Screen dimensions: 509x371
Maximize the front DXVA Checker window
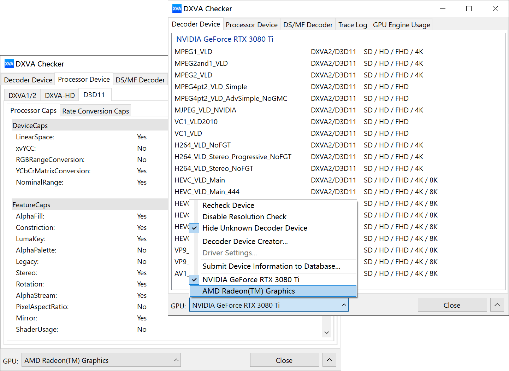click(x=469, y=9)
